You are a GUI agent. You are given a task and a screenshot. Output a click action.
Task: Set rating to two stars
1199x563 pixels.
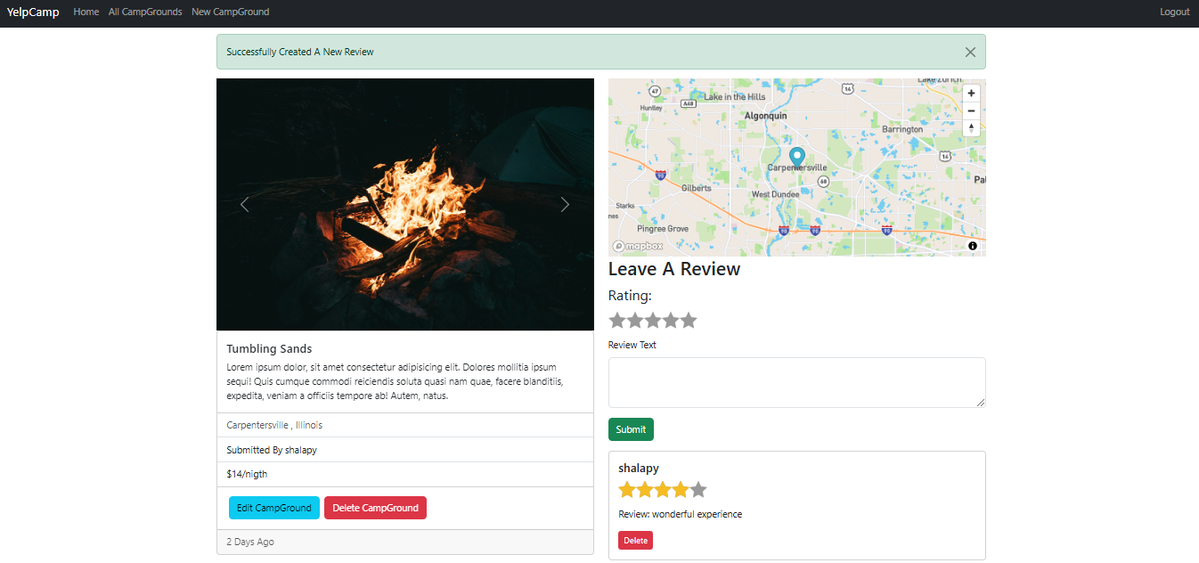(x=635, y=320)
